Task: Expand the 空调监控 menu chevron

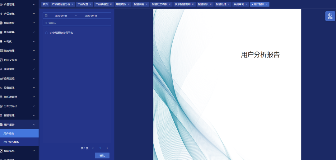Action: (34, 78)
